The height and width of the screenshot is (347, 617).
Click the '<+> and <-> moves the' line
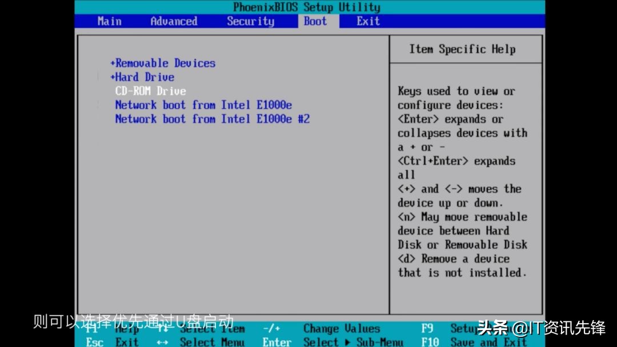pos(459,189)
